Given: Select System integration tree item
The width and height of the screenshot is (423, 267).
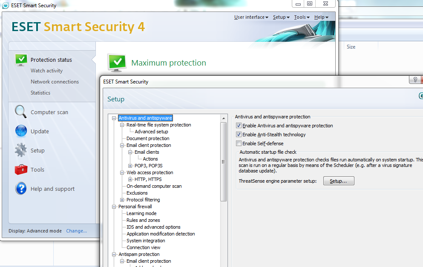Looking at the screenshot, I should coord(146,241).
